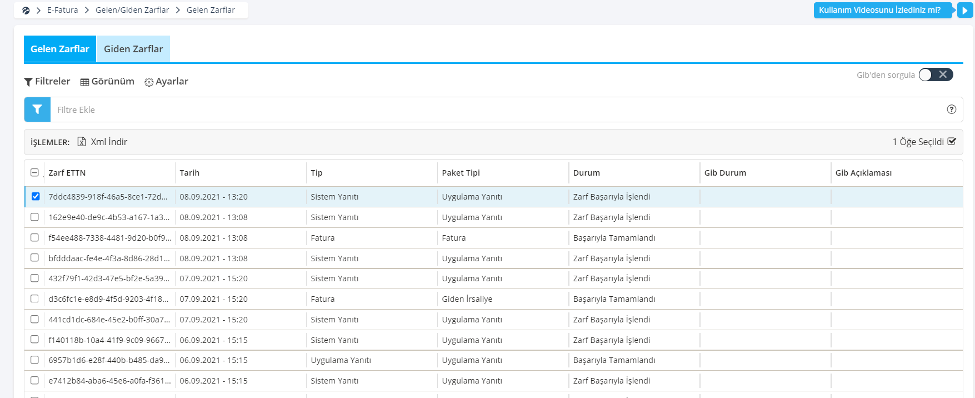Click the 06.09.2021 - 15:15 date in f140118b row

pyautogui.click(x=214, y=340)
